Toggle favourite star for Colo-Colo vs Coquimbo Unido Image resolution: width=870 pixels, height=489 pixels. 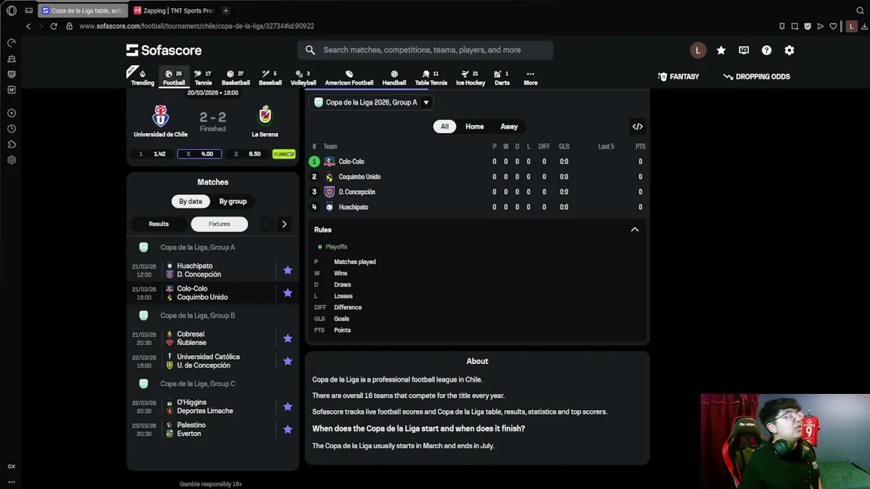(288, 293)
